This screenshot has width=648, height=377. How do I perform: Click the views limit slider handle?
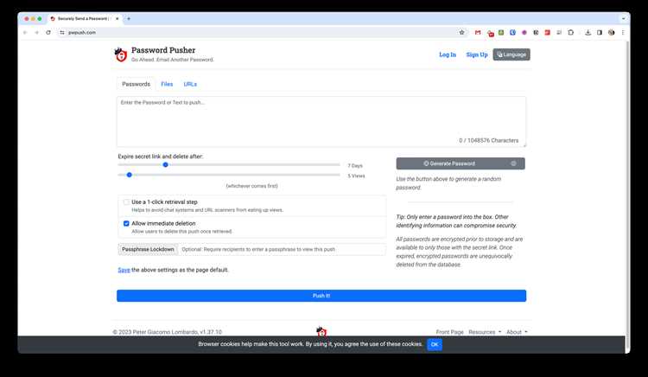[129, 175]
